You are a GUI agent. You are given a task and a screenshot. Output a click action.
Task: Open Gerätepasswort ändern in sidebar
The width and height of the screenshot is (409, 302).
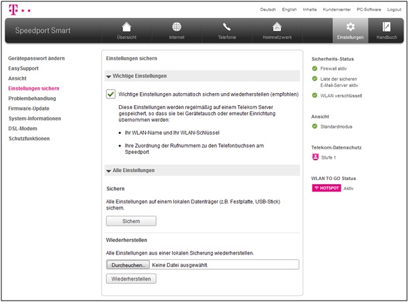tap(37, 58)
